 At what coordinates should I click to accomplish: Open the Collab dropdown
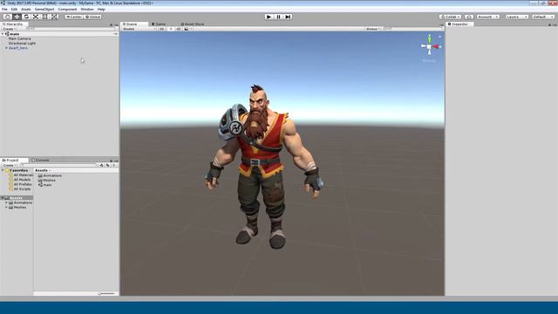coord(450,17)
